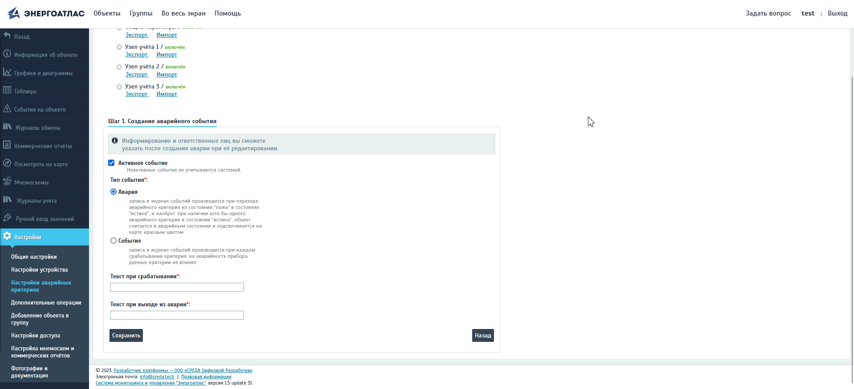The width and height of the screenshot is (854, 389).
Task: Click the Экспорт link for Узел учёта 1
Action: tap(137, 55)
